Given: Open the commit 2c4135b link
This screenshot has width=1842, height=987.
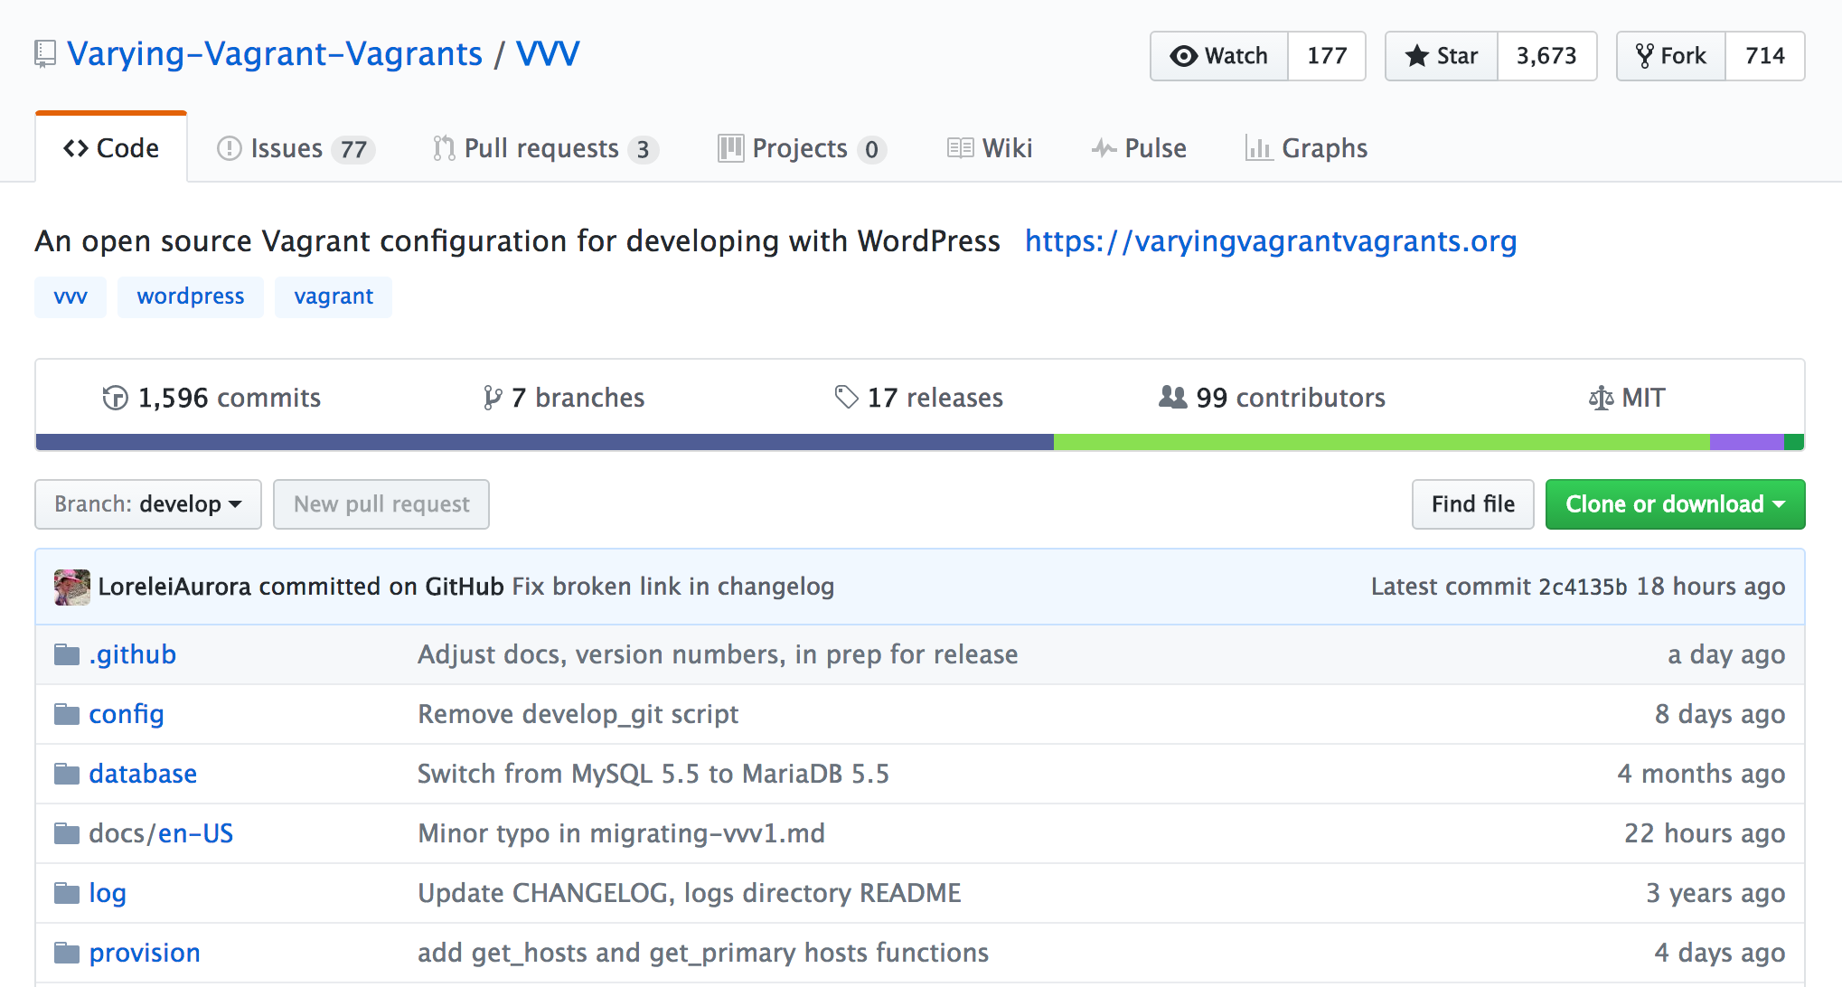Looking at the screenshot, I should (1582, 586).
